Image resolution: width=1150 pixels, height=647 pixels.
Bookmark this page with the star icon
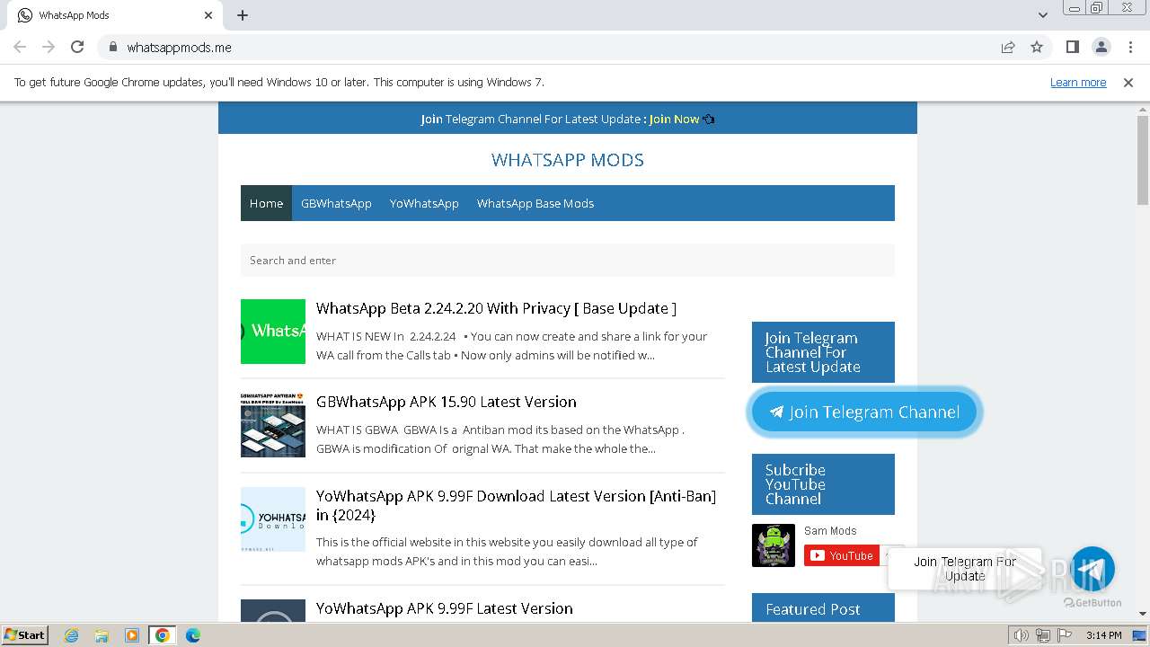point(1037,47)
